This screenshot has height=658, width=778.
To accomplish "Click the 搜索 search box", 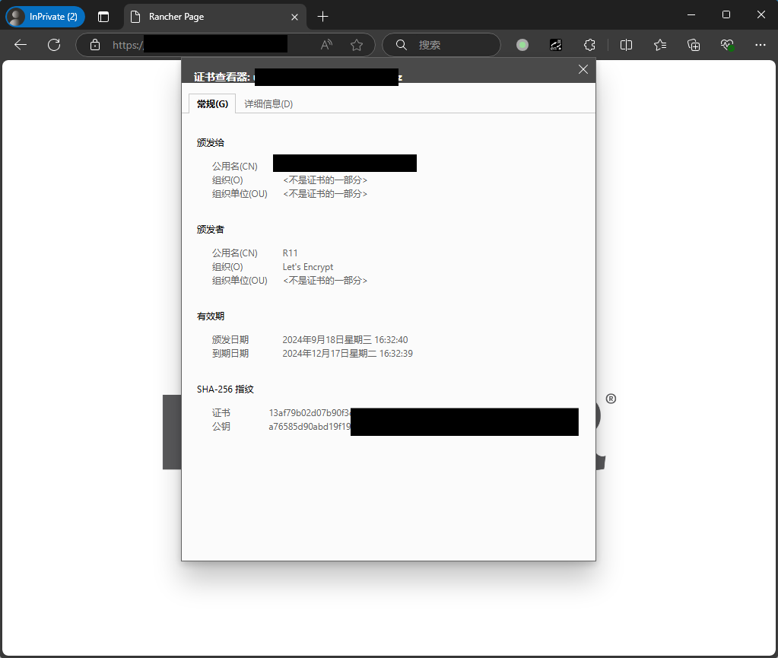I will 442,45.
